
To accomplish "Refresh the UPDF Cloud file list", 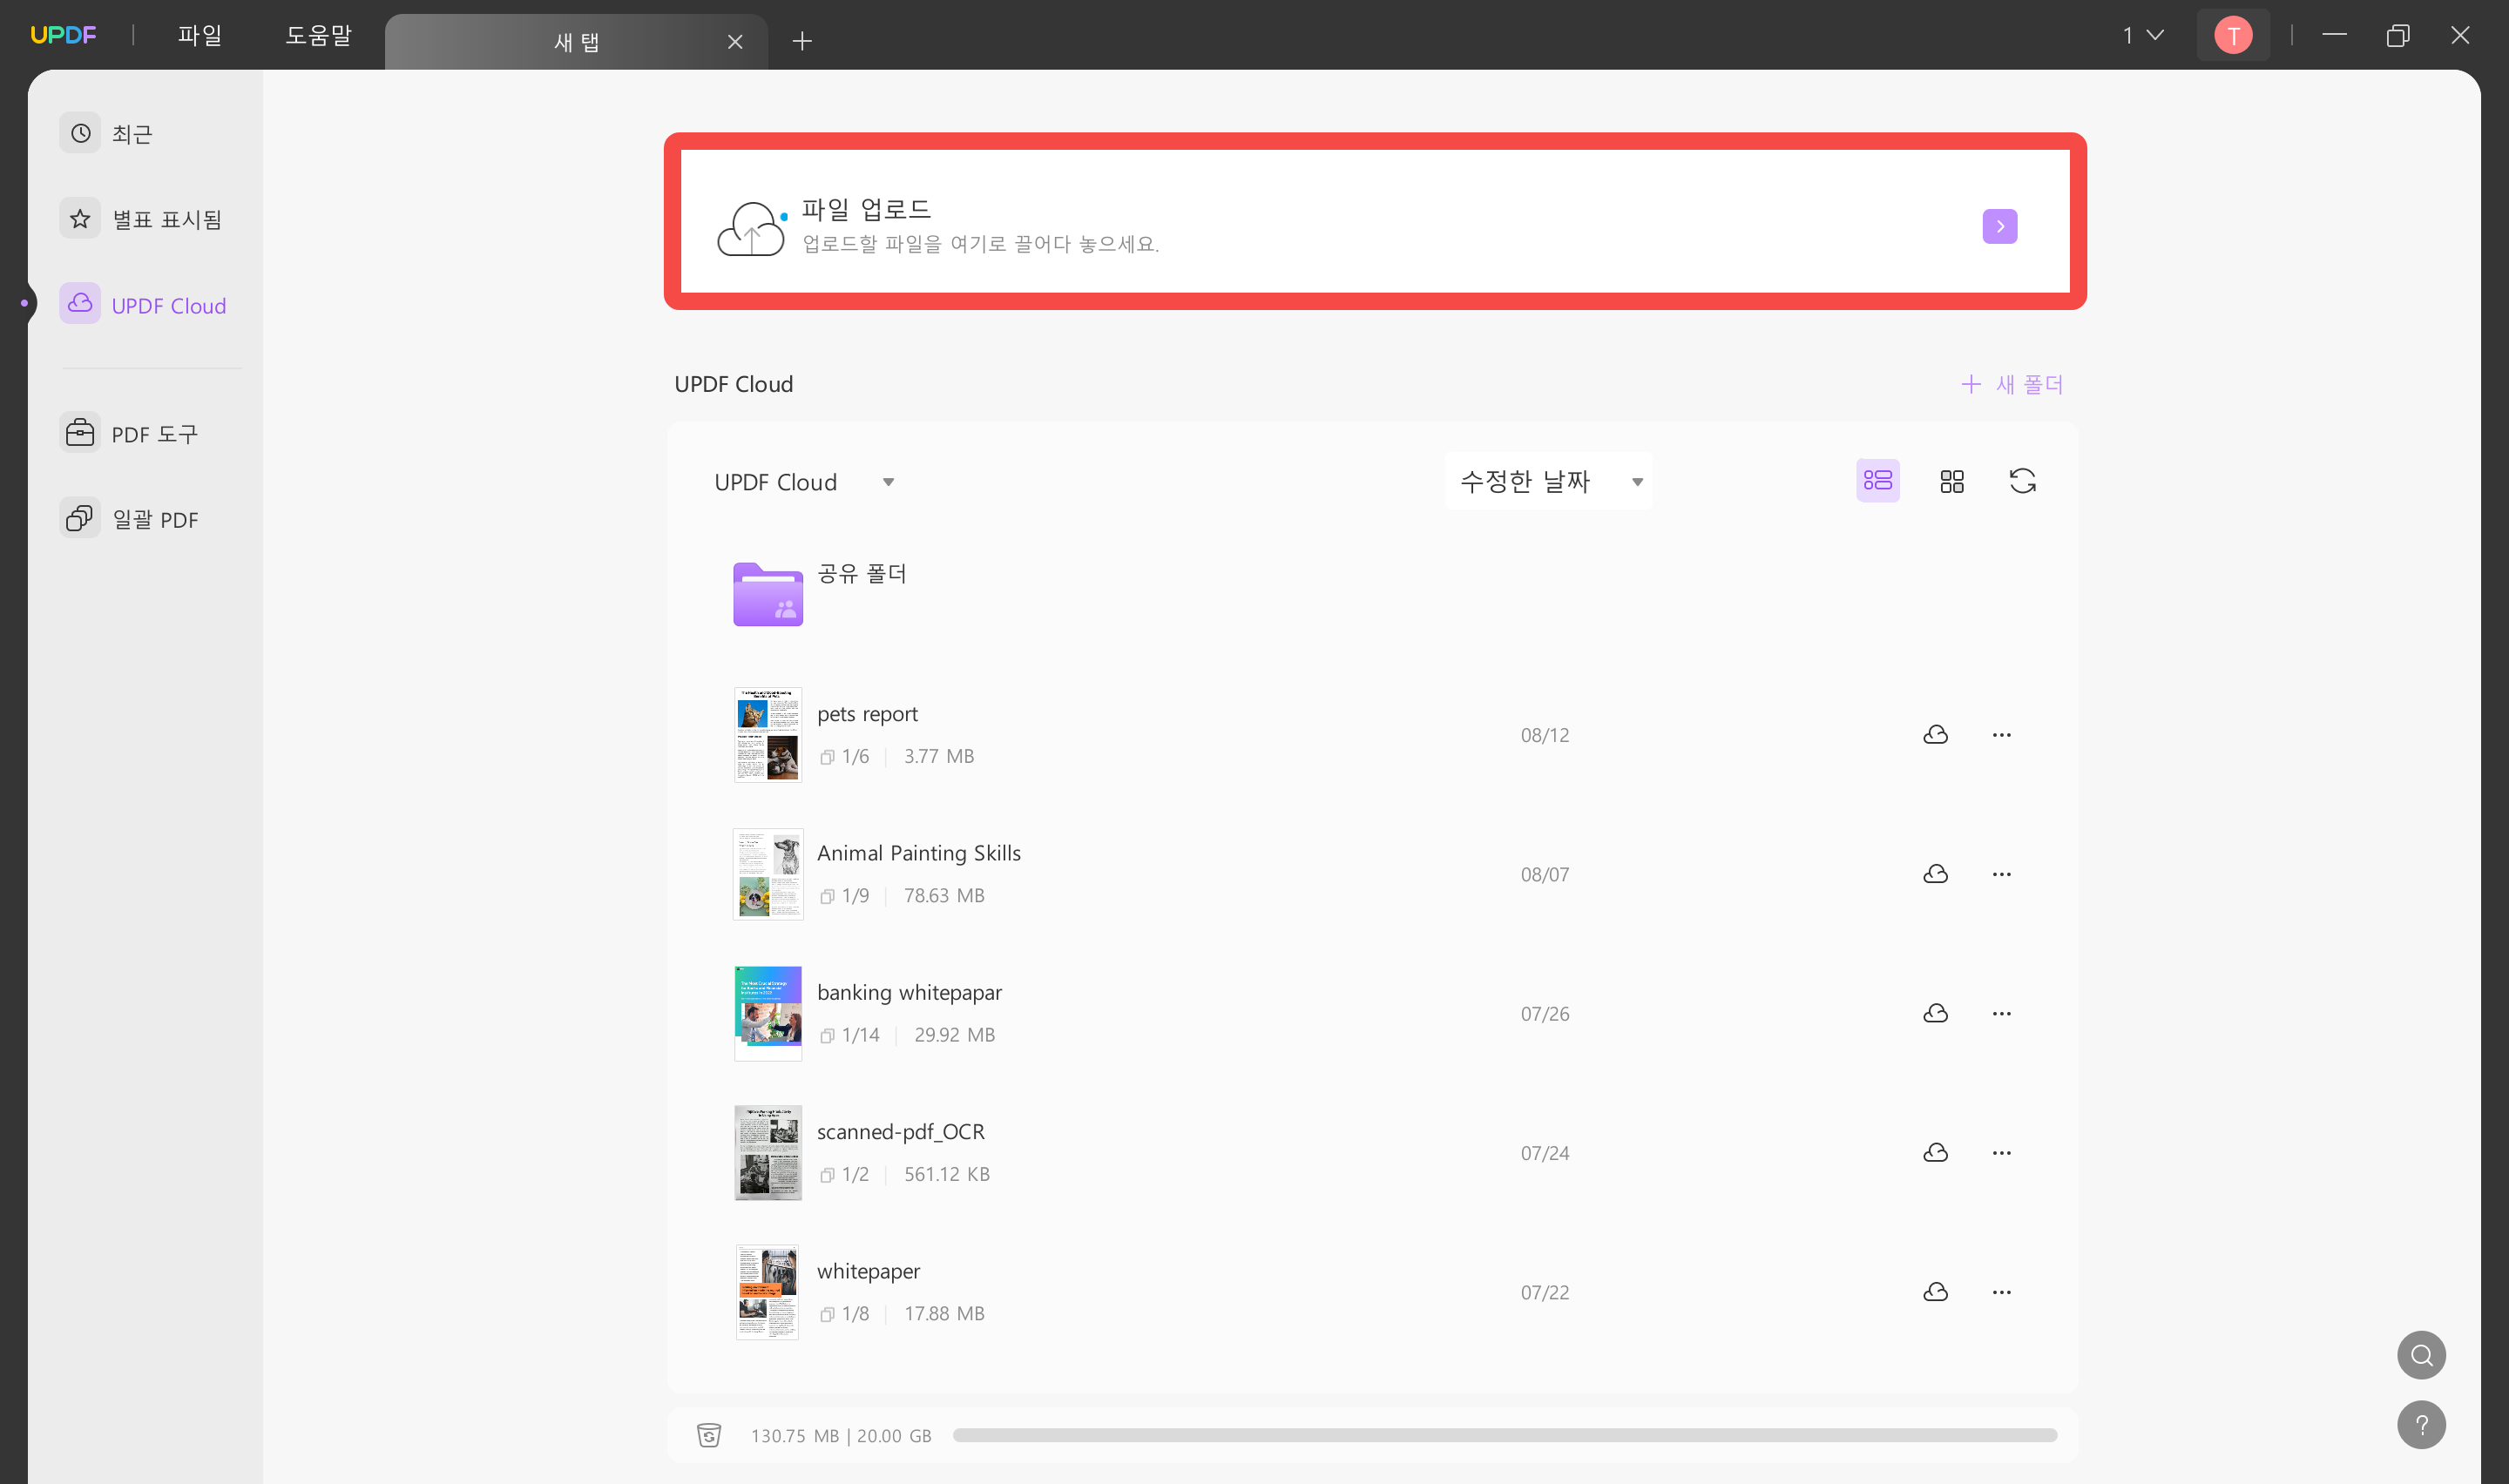I will (x=2022, y=481).
